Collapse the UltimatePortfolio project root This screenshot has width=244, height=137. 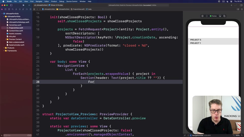click(2, 14)
